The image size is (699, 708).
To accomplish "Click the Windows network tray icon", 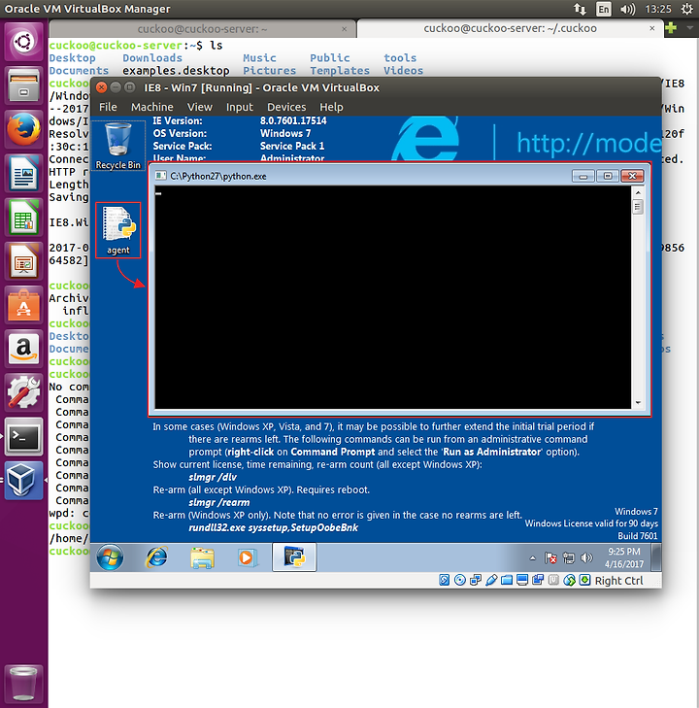I will pyautogui.click(x=569, y=558).
